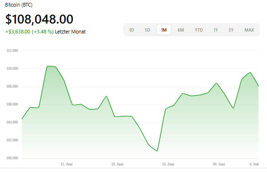Click the +$3,638.00 (+3.48 %) change text

pos(29,32)
